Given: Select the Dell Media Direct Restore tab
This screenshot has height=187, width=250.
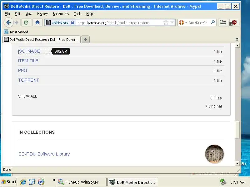Looking at the screenshot, I should pyautogui.click(x=42, y=40).
